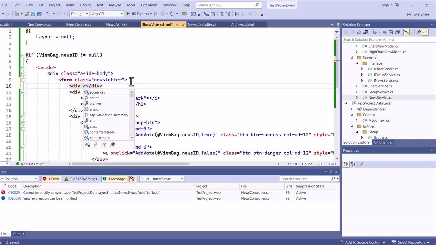Viewport: 436px width, 245px height.
Task: Click the CS0029 error code link
Action: [x=14, y=193]
